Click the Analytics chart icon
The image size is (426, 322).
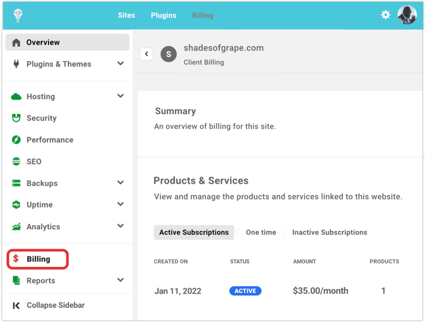pos(16,226)
